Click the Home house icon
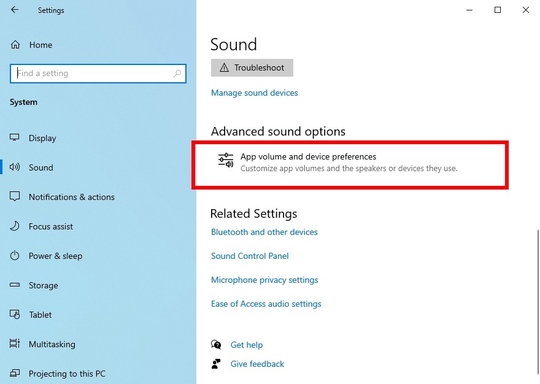This screenshot has height=384, width=540. 15,45
